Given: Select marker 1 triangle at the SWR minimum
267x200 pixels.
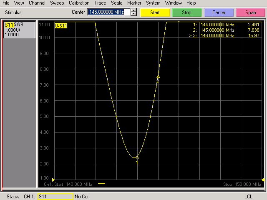Looking at the screenshot, I should pyautogui.click(x=137, y=157).
